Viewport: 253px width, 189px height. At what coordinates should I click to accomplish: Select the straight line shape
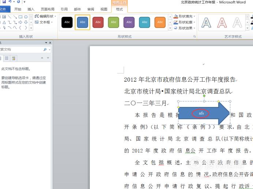(x=10, y=16)
